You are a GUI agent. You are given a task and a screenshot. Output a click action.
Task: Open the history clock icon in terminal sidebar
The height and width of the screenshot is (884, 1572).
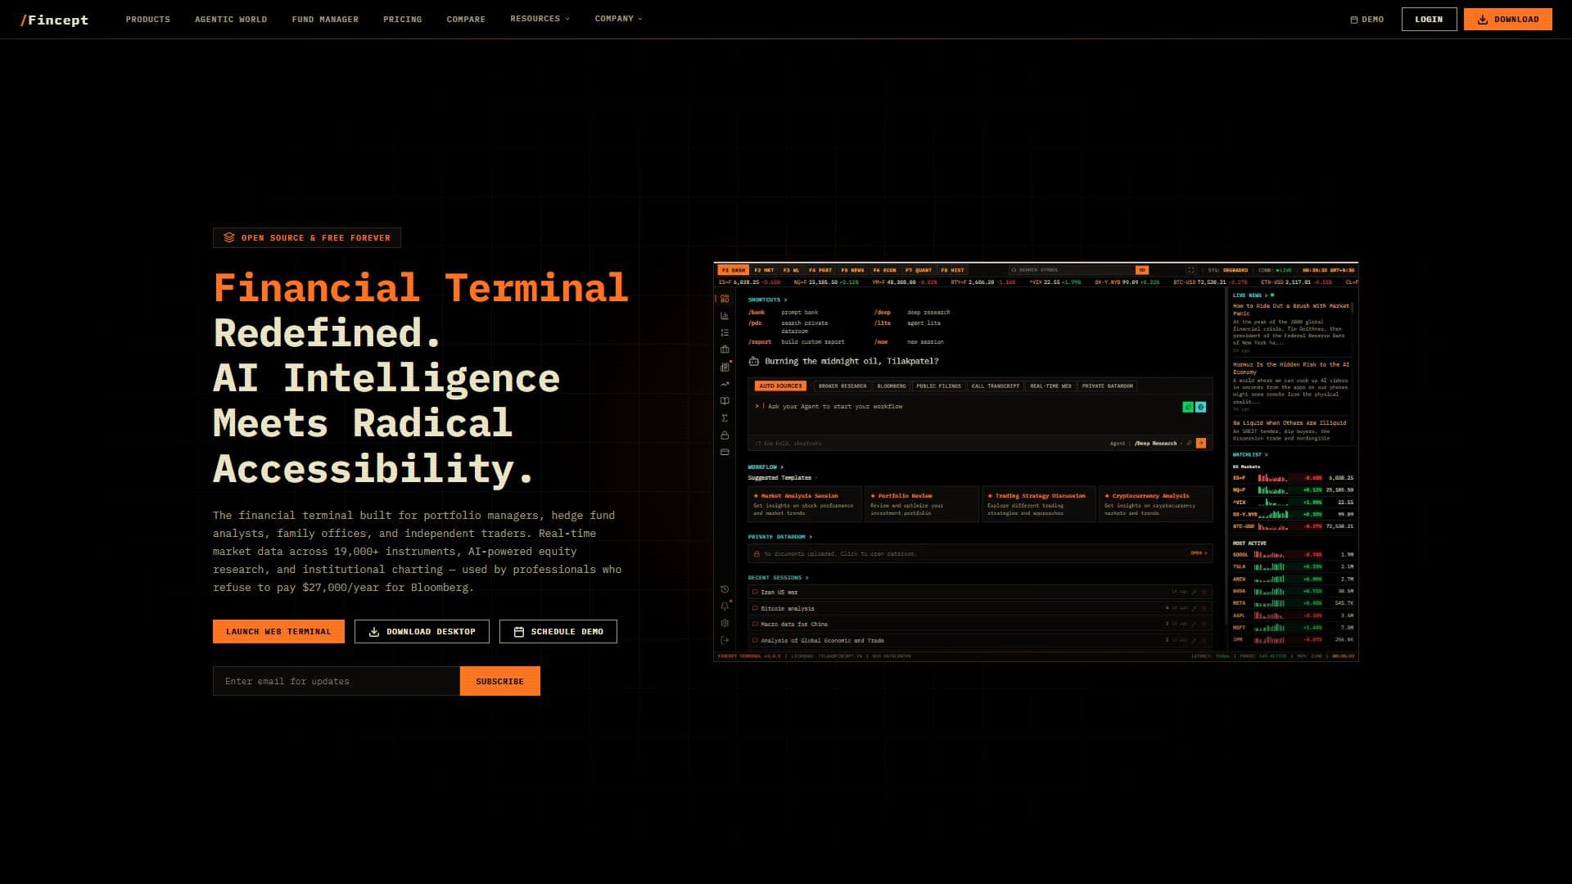(725, 589)
